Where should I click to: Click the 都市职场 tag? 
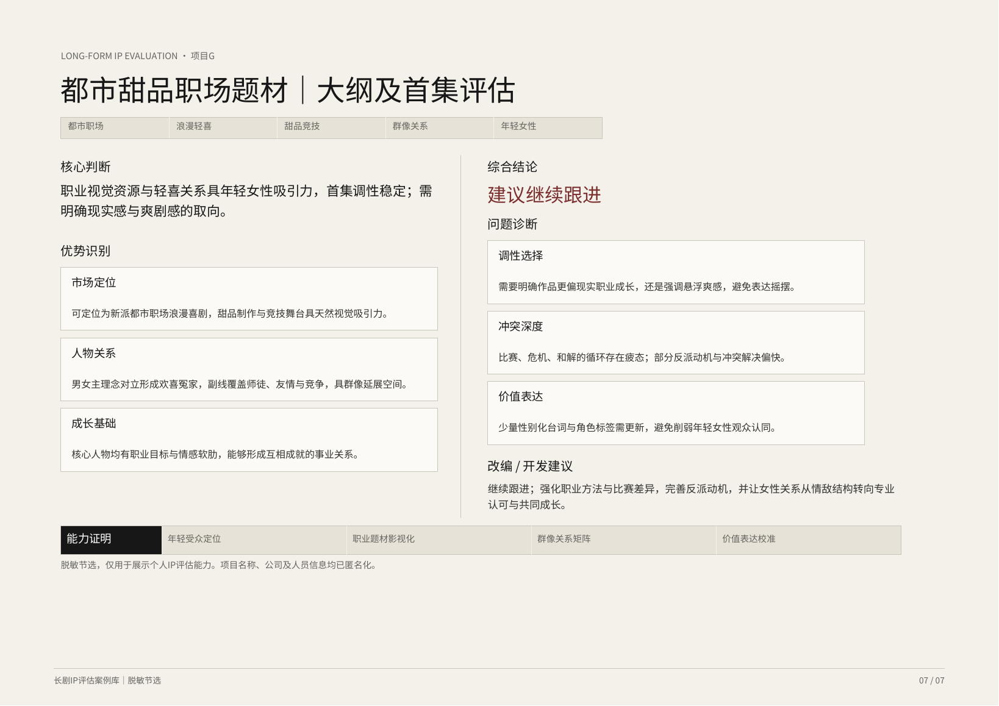[x=115, y=128]
